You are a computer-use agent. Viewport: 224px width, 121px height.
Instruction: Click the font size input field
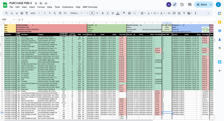(92, 13)
